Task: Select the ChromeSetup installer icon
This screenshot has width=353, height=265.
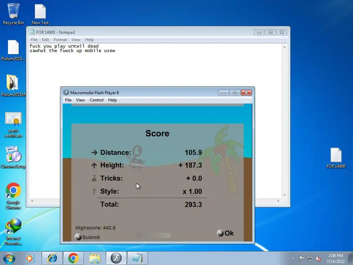Action: click(x=13, y=157)
